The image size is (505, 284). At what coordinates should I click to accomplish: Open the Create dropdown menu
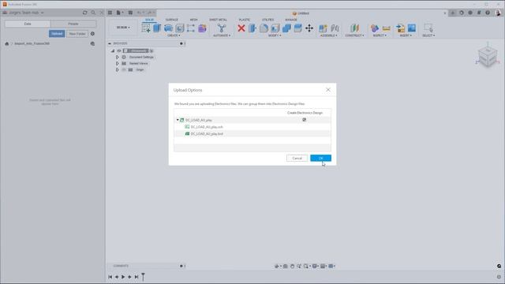pyautogui.click(x=174, y=35)
